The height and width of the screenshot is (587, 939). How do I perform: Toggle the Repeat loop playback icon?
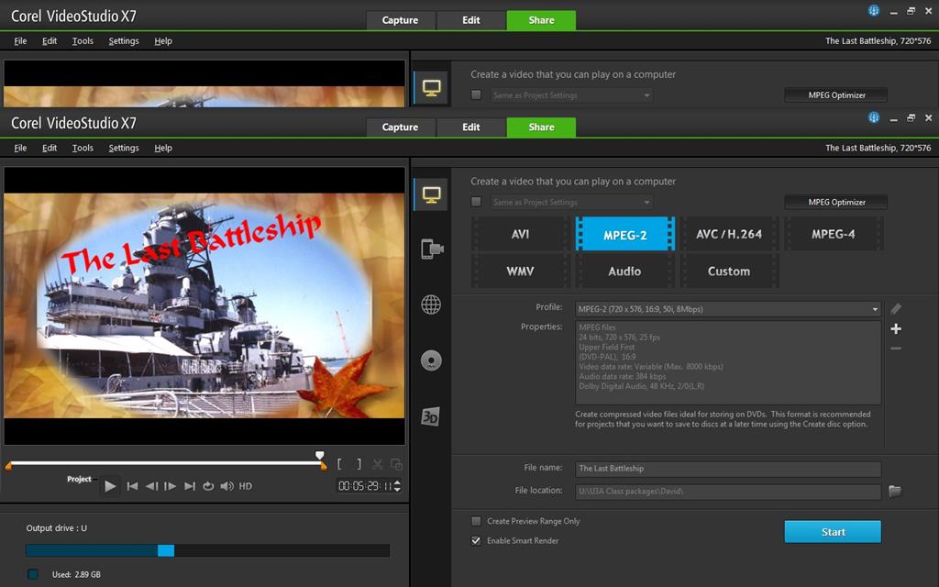point(208,486)
